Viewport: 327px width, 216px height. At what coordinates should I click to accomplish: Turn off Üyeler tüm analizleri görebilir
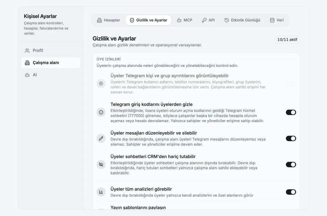291,192
